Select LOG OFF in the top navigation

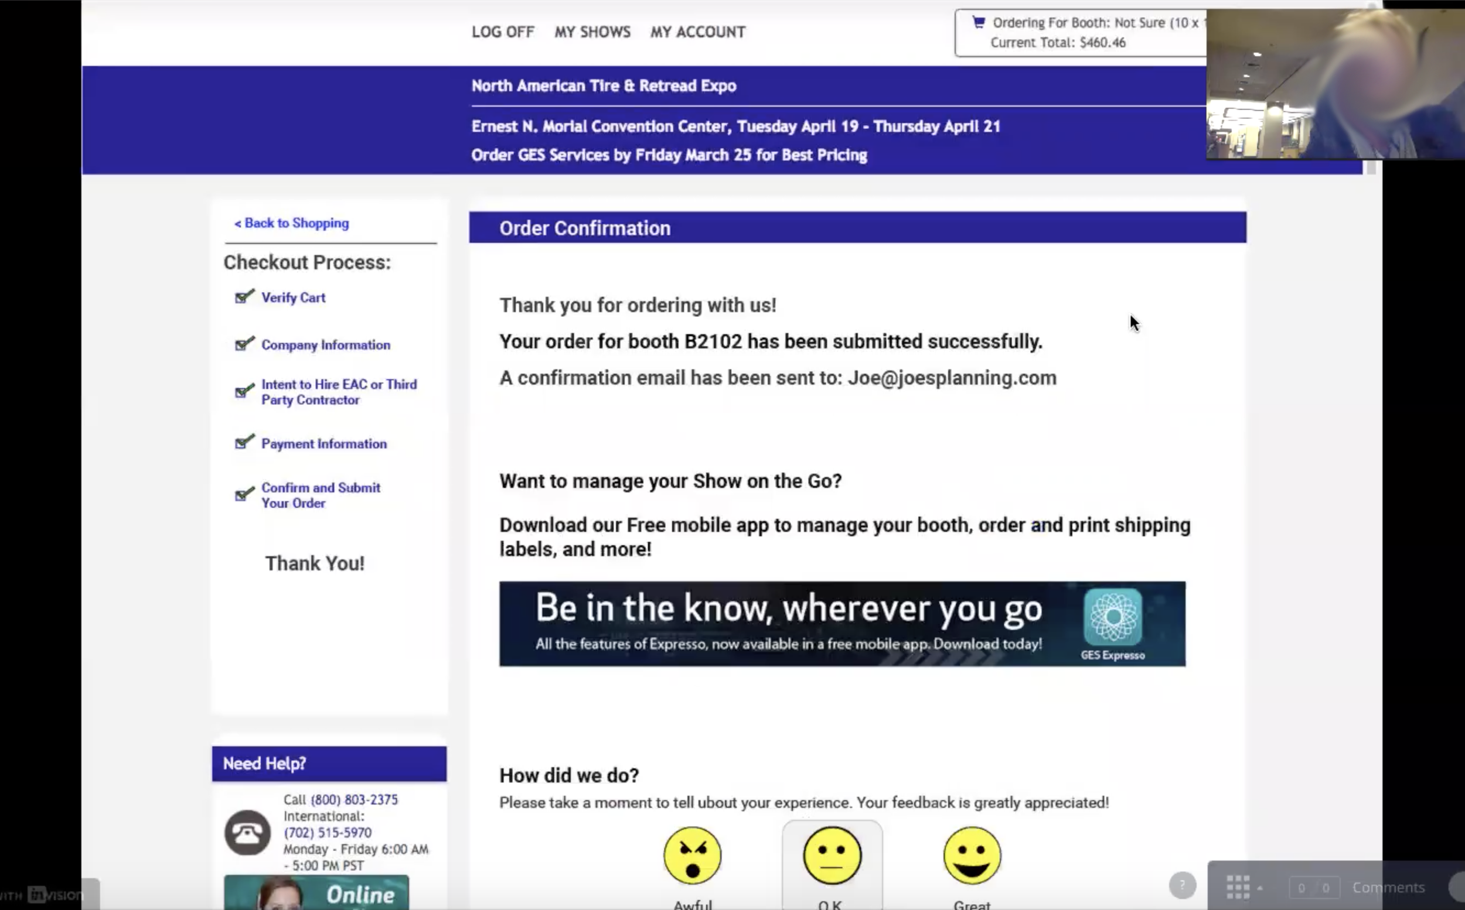[x=503, y=31]
